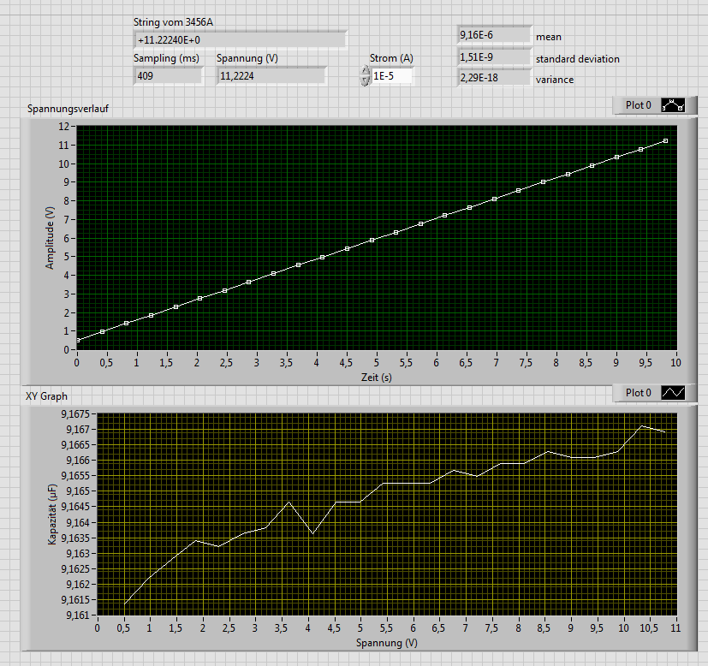Viewport: 708px width, 666px height.
Task: Click the 'Amplitude (V)' axis label
Action: [x=49, y=238]
